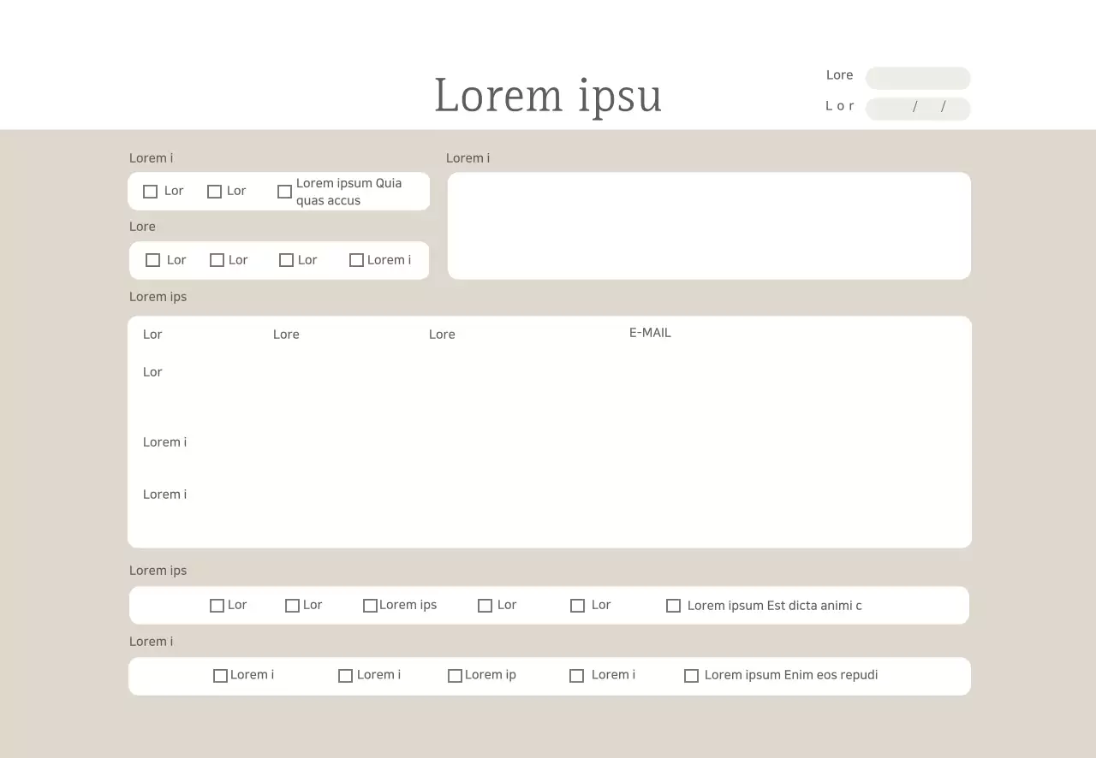Check the Lor box directly left of "Lorem ipsum Quia"
The width and height of the screenshot is (1096, 758).
215,192
